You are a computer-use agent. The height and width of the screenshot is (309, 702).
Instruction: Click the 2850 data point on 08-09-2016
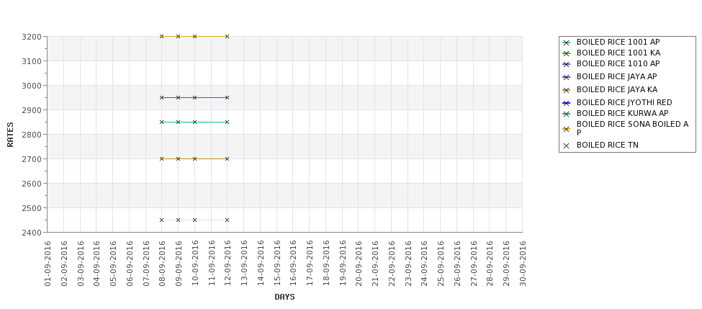tap(161, 122)
